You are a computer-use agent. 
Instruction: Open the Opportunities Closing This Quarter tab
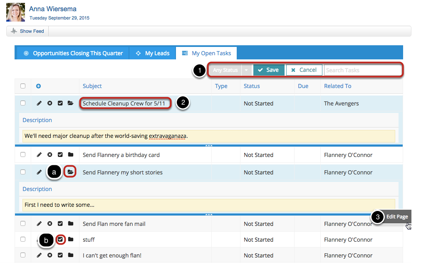pyautogui.click(x=77, y=53)
